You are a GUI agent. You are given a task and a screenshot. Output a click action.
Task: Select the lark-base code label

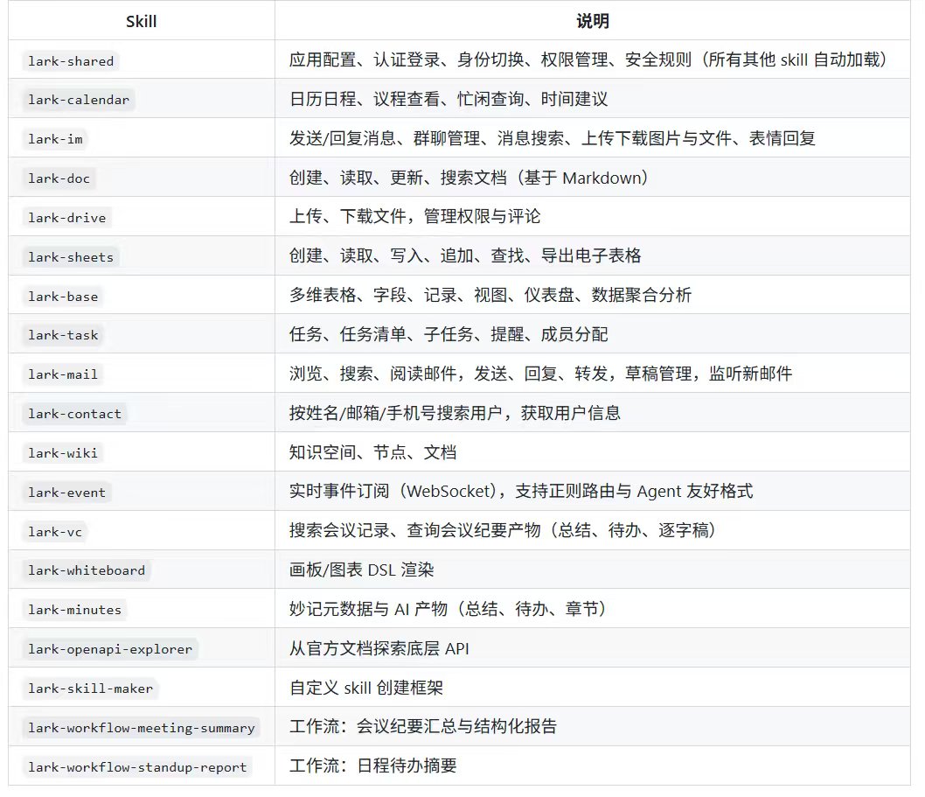[63, 297]
